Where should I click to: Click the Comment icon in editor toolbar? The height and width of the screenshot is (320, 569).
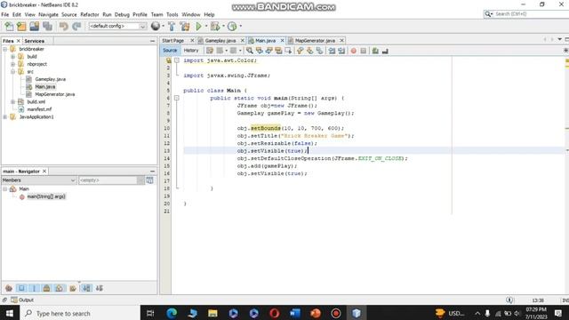375,51
